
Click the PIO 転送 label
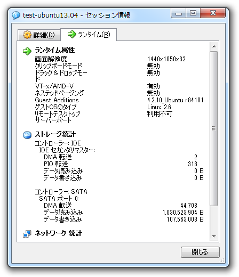tap(56, 164)
